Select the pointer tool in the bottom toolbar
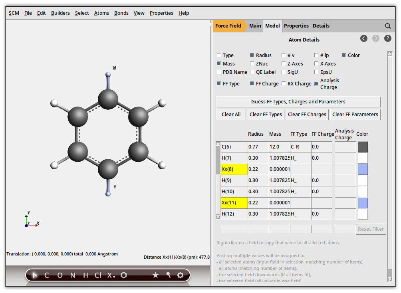 [x=35, y=275]
